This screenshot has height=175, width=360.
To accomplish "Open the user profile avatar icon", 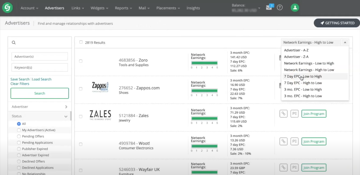I will tap(295, 7).
